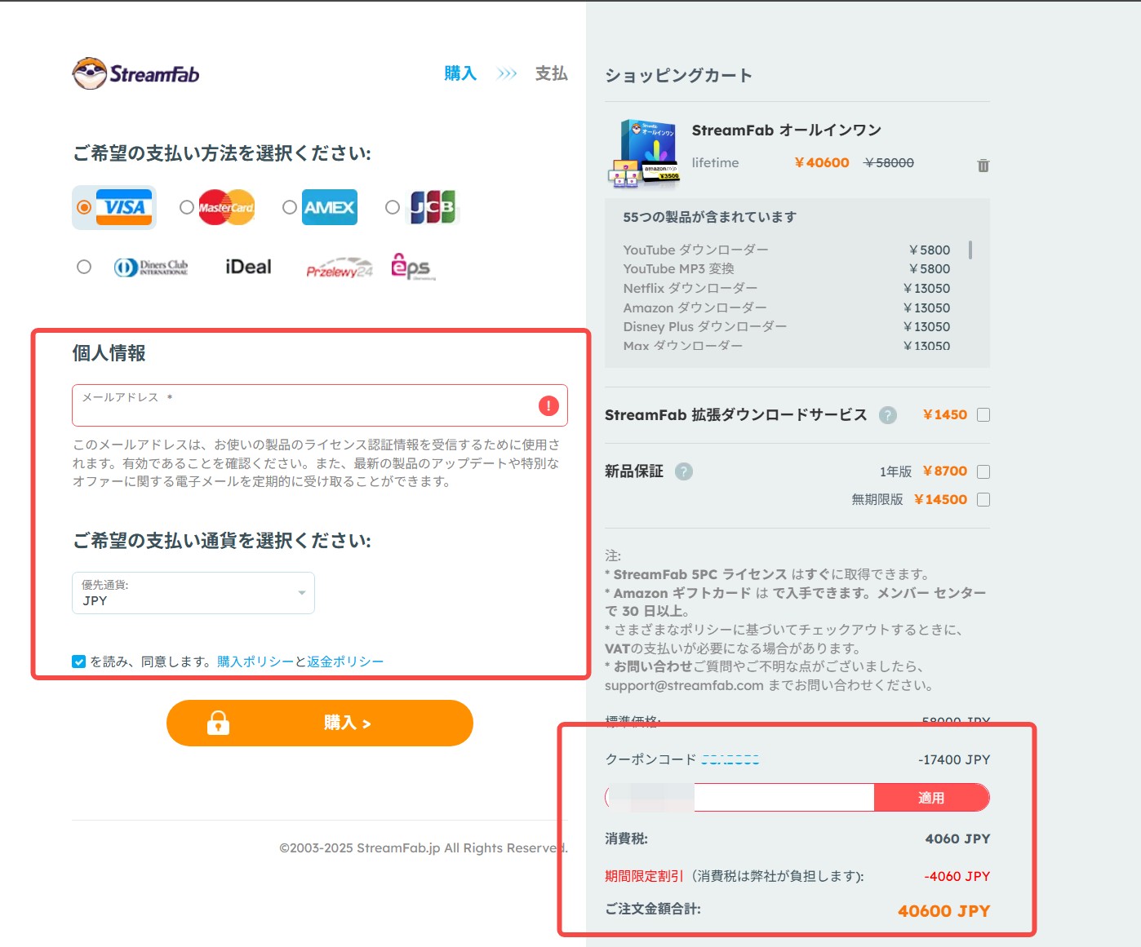Viewport: 1141px width, 947px height.
Task: Click the StreamFab オールインワン product title
Action: [787, 131]
